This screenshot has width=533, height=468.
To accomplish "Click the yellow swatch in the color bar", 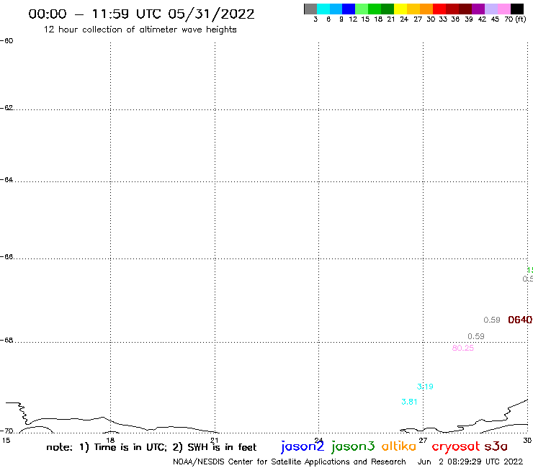I will click(x=400, y=9).
